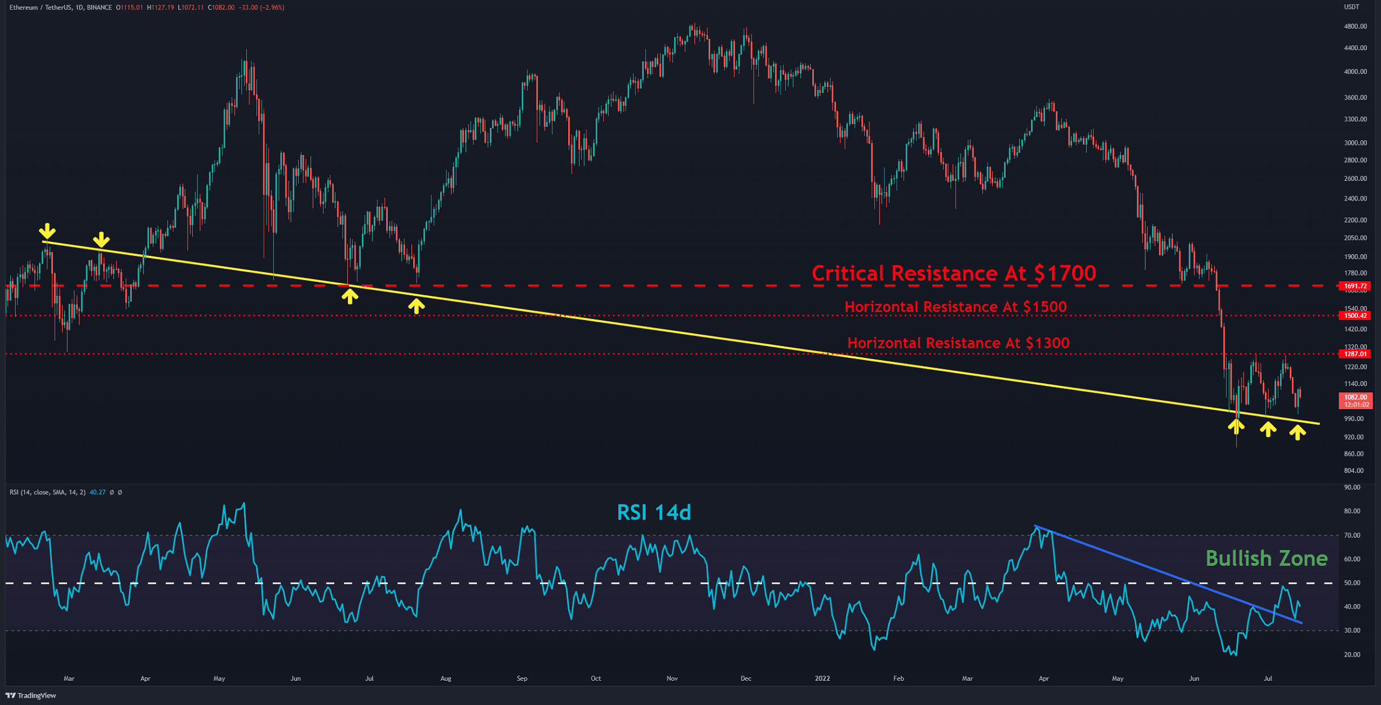Click the Feb time axis label
Viewport: 1381px width, 705px height.
tap(898, 679)
